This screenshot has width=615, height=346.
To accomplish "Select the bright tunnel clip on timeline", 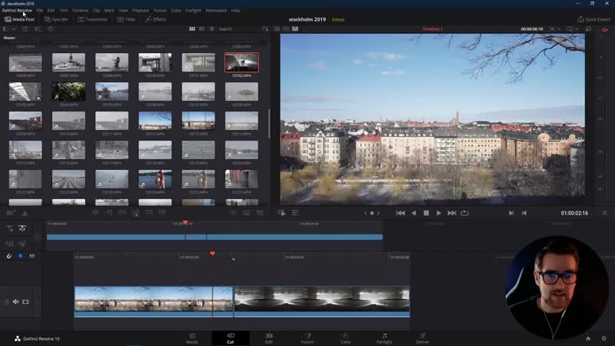I will pyautogui.click(x=322, y=301).
